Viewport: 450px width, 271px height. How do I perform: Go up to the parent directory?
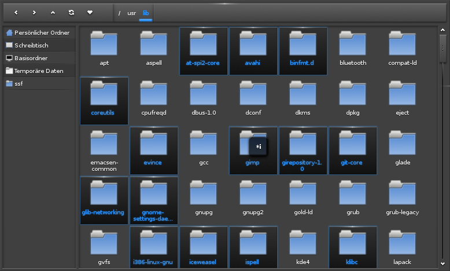click(53, 12)
